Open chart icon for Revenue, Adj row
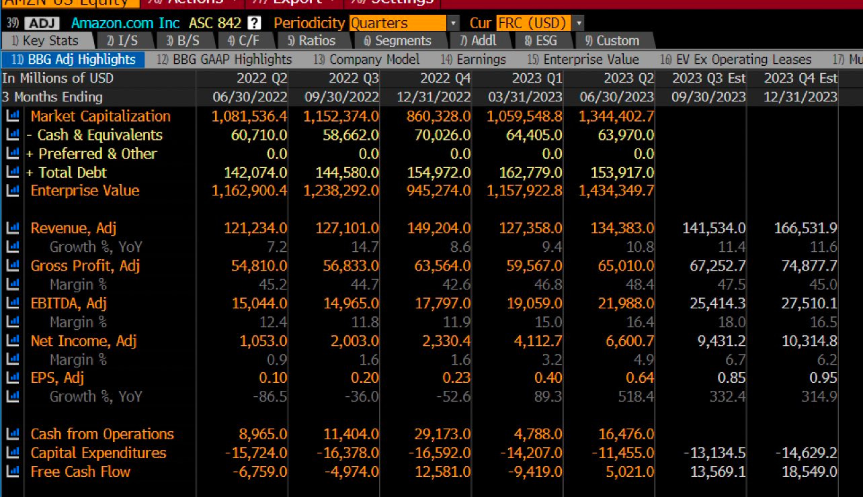Image resolution: width=863 pixels, height=497 pixels. coord(12,228)
